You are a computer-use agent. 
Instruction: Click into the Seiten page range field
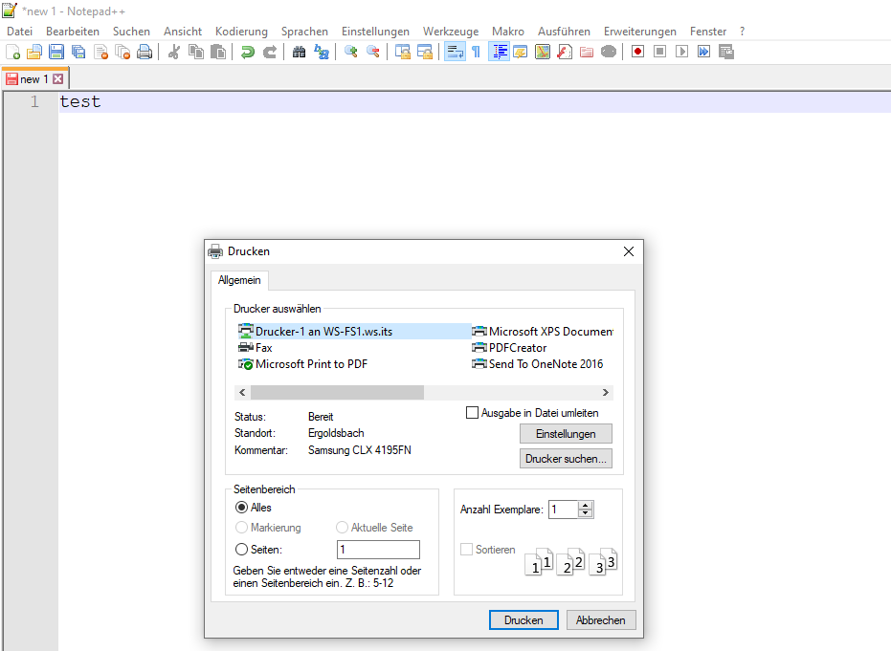(378, 550)
